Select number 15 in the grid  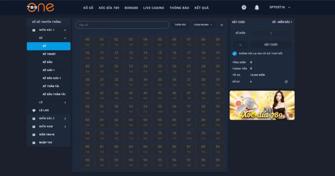click(160, 55)
